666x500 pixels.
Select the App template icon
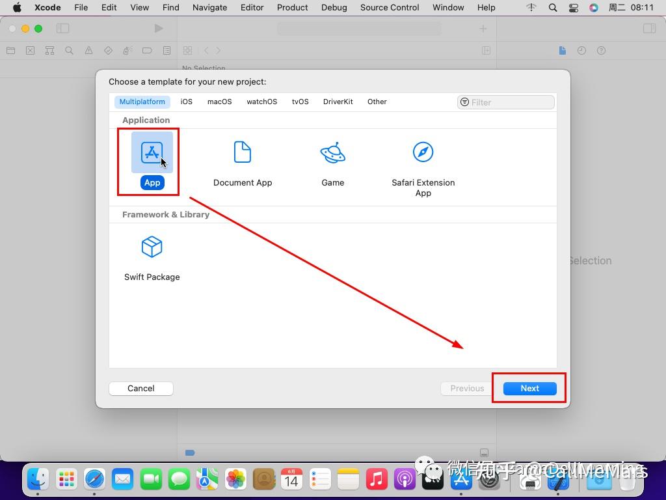[152, 152]
